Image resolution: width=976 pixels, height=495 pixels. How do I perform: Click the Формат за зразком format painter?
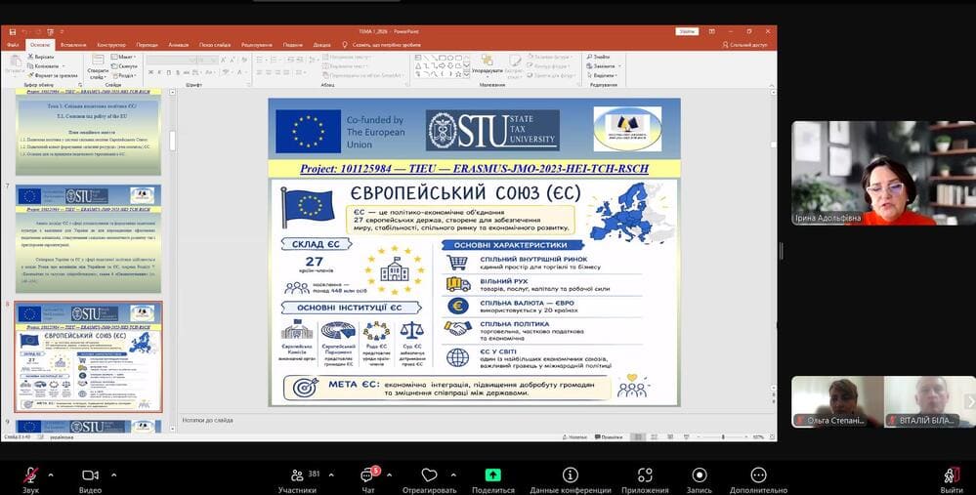coord(53,75)
